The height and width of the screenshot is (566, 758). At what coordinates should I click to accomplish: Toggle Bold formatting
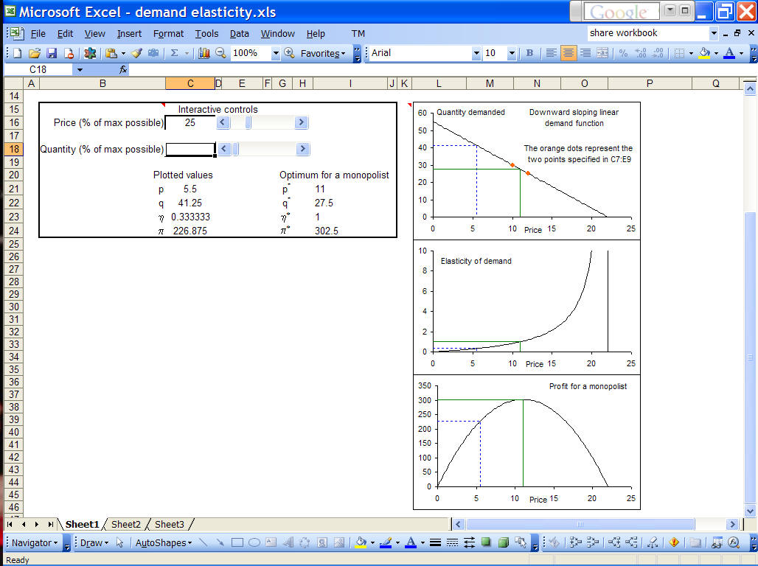529,53
